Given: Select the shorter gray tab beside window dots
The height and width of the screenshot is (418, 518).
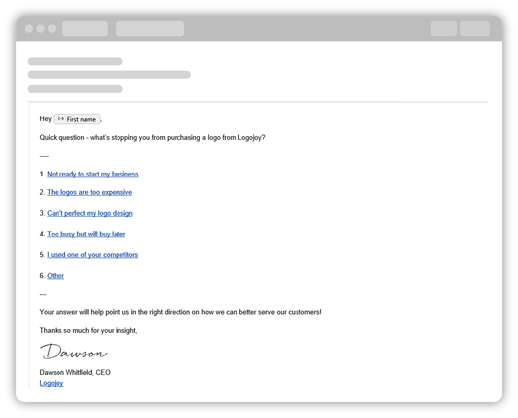Looking at the screenshot, I should (85, 28).
